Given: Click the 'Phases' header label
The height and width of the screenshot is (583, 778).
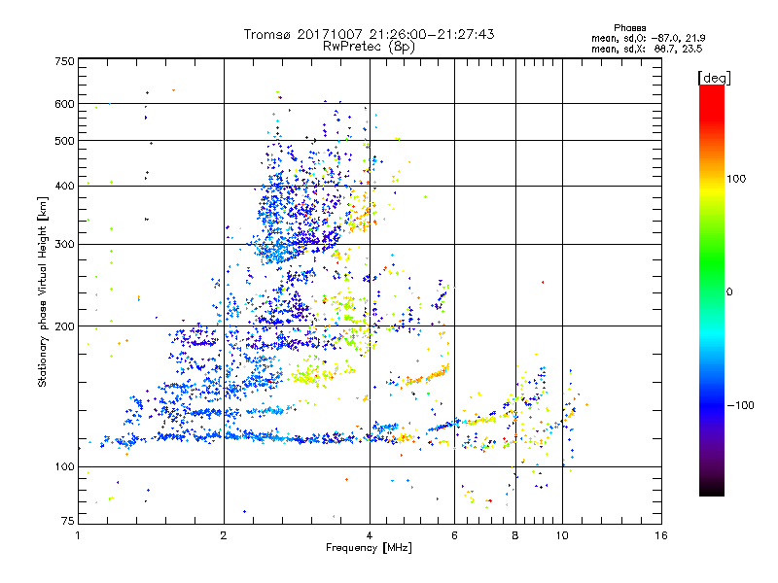Looking at the screenshot, I should [629, 28].
